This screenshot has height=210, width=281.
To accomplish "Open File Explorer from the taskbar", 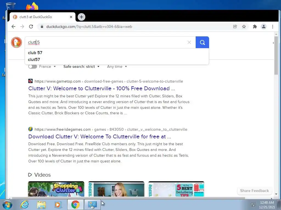I will (x=41, y=205).
